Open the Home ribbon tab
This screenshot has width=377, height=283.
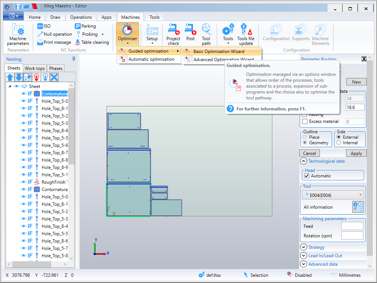[35, 17]
